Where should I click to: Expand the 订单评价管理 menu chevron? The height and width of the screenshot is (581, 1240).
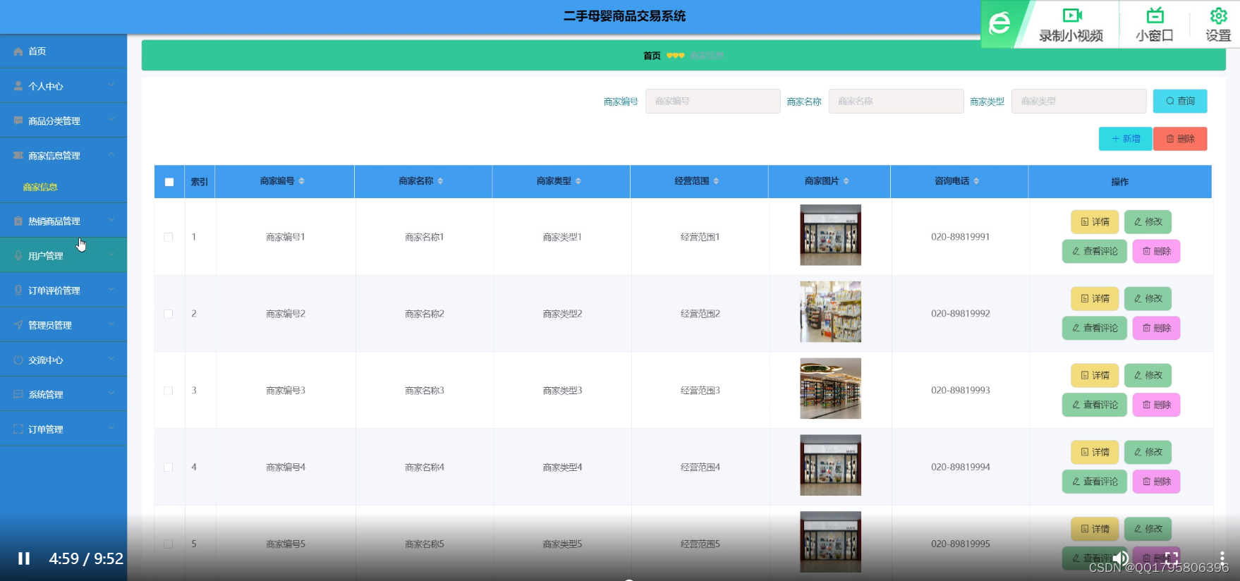111,289
